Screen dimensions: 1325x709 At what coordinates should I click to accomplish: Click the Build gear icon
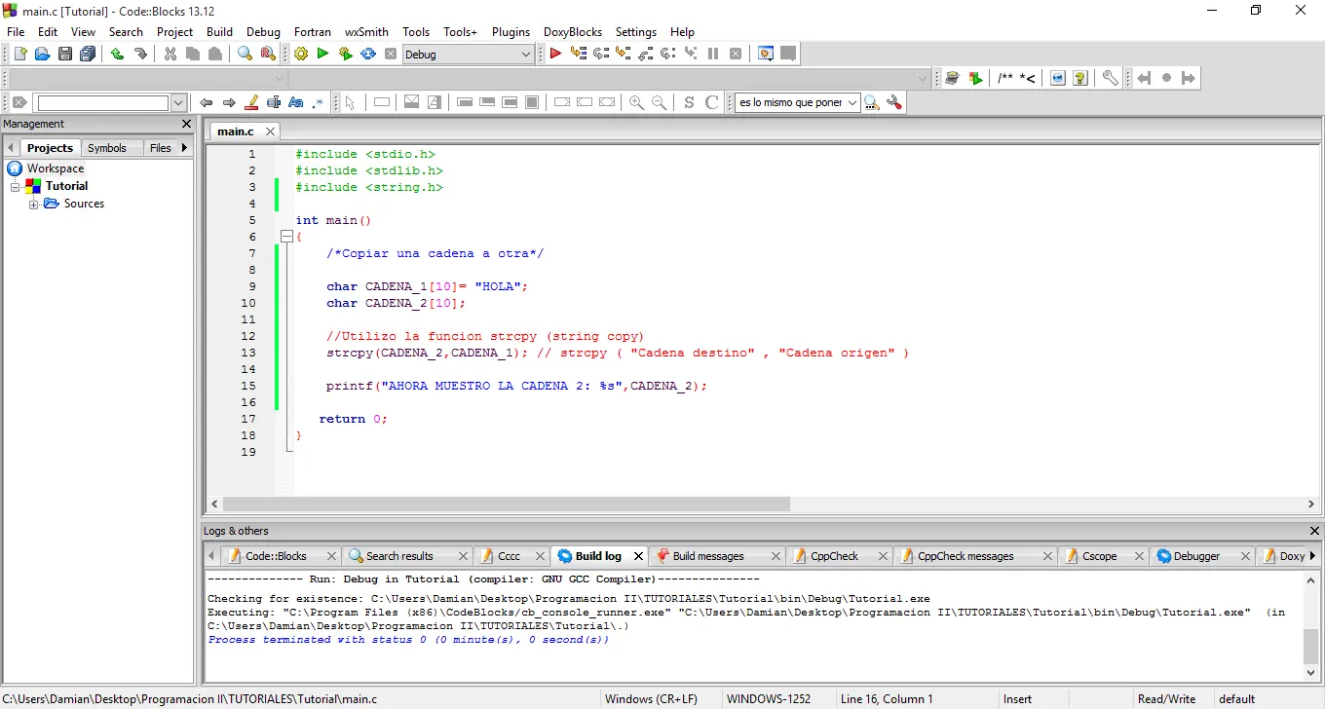pos(301,55)
